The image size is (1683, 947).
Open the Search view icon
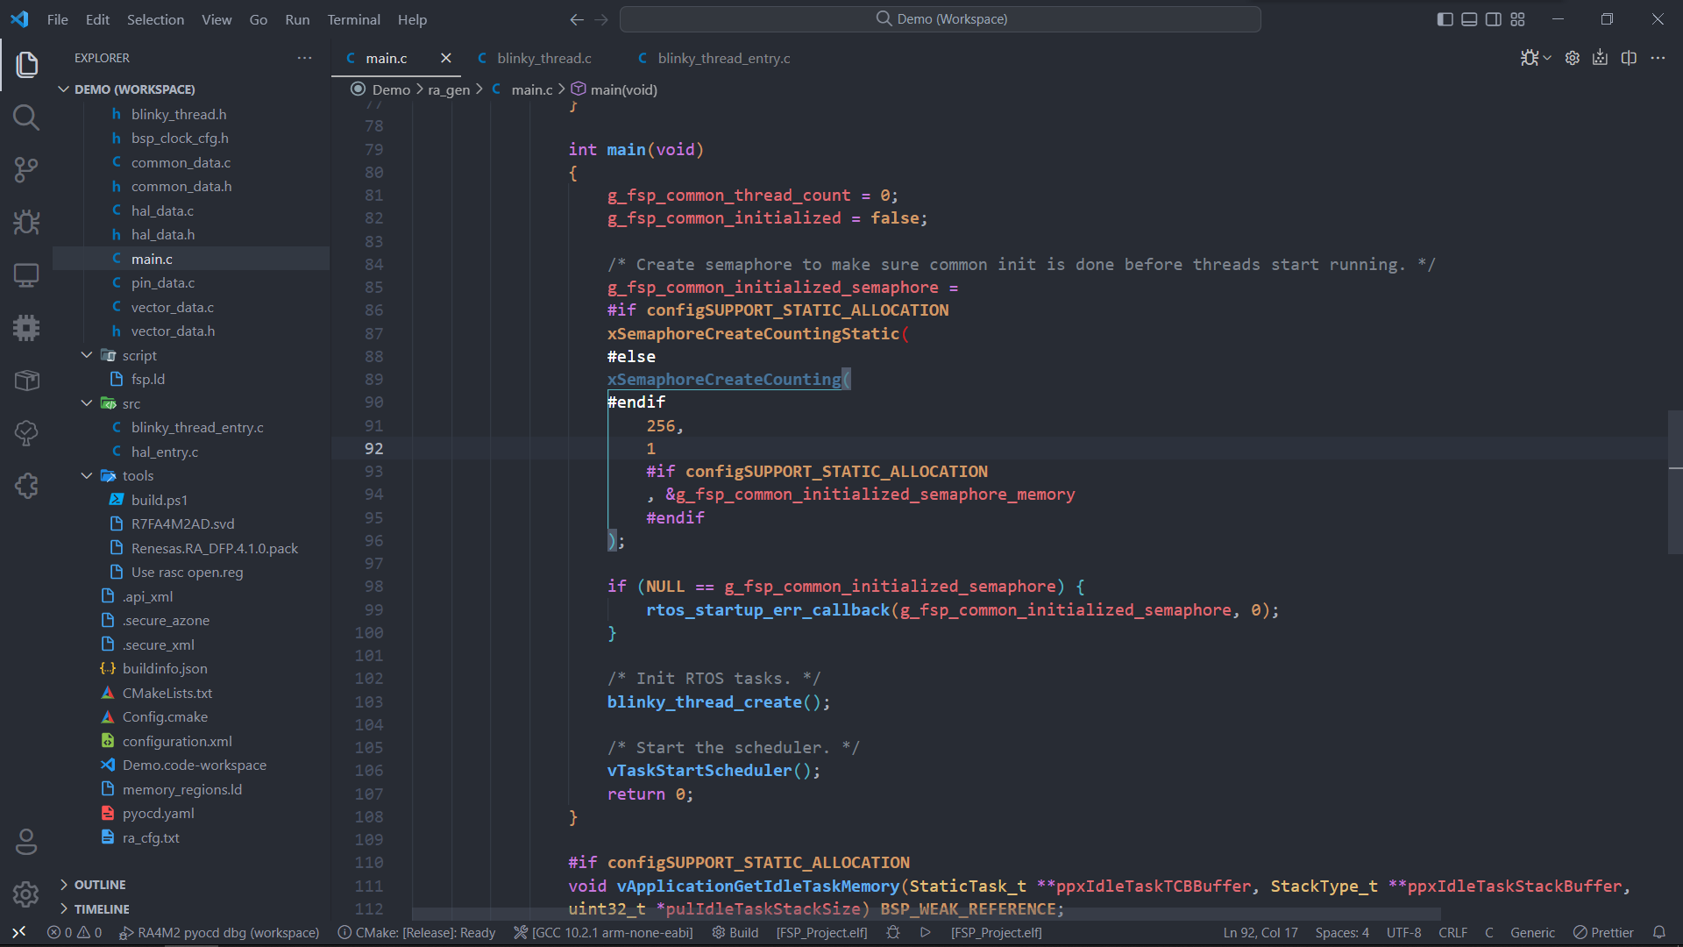tap(26, 117)
